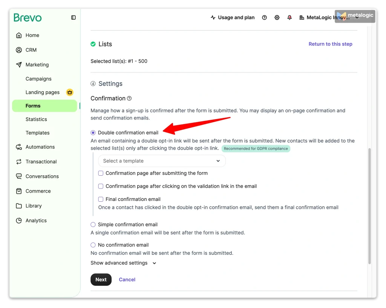Click the Brevo logo
The width and height of the screenshot is (386, 308).
coord(28,17)
